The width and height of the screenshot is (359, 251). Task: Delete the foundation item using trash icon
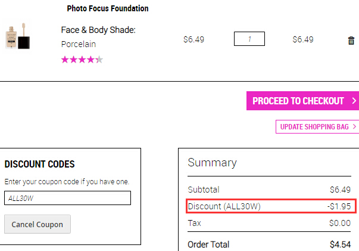point(351,41)
